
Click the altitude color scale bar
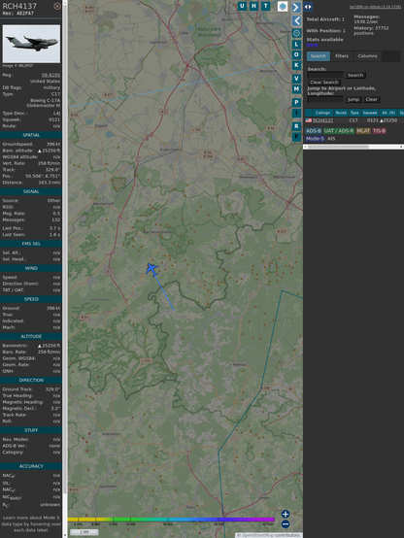[171, 520]
